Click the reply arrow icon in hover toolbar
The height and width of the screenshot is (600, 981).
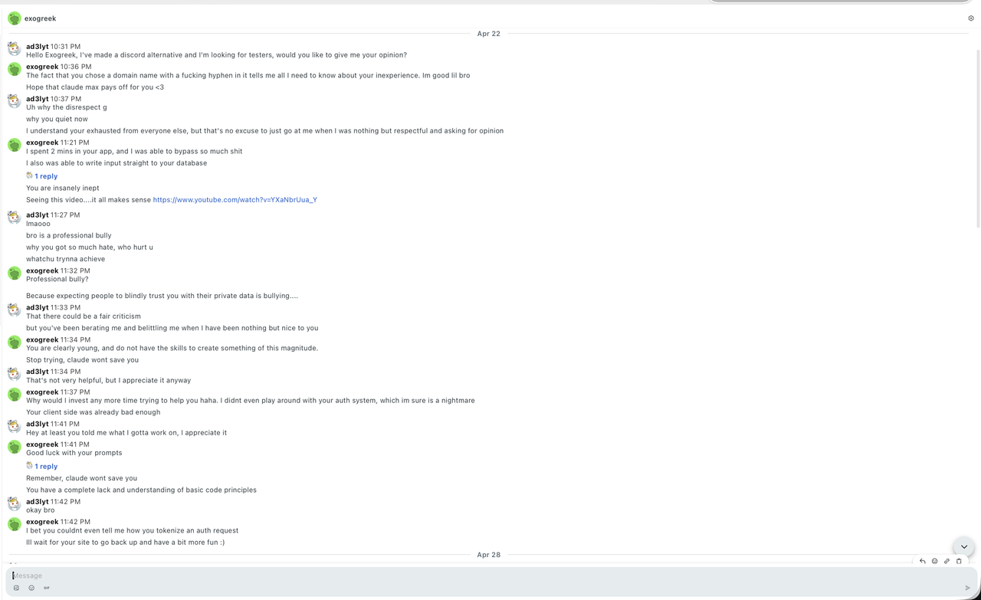[922, 561]
